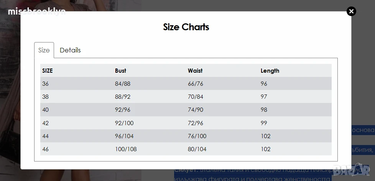The width and height of the screenshot is (375, 181).
Task: Click the SIZE column header
Action: click(x=47, y=71)
